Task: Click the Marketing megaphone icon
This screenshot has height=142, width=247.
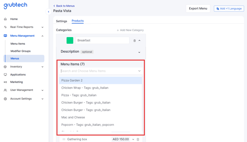Action: click(6, 82)
